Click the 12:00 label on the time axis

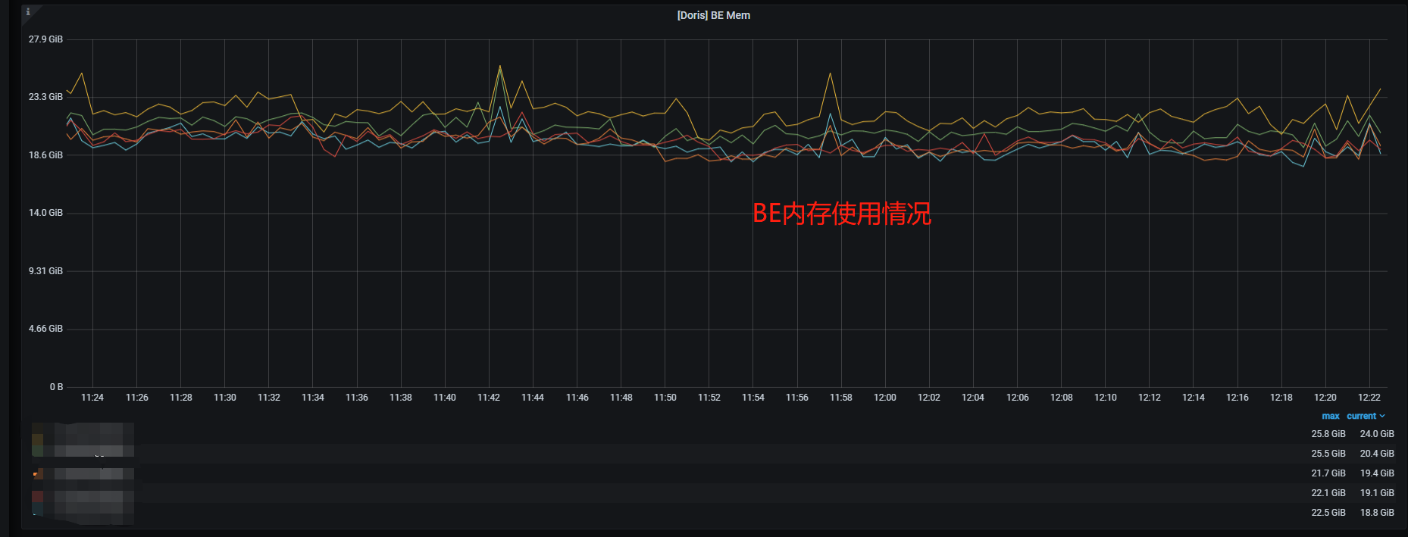(x=884, y=398)
